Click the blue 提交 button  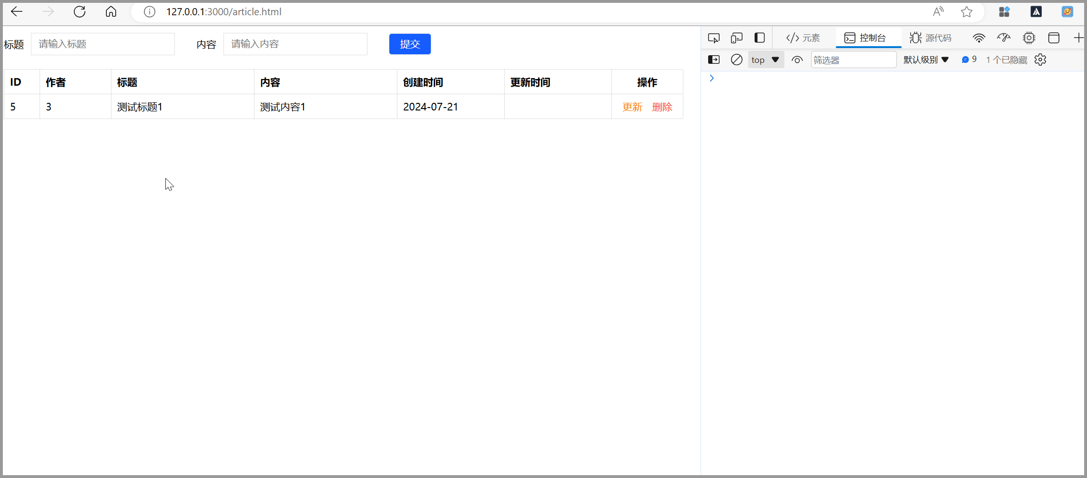410,44
